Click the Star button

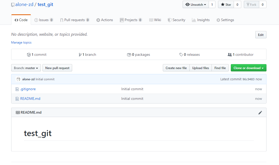pos(226,5)
